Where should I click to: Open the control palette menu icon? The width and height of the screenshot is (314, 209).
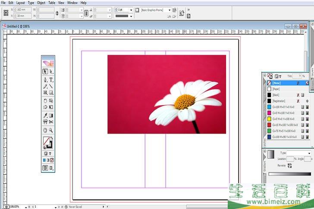tap(188, 16)
